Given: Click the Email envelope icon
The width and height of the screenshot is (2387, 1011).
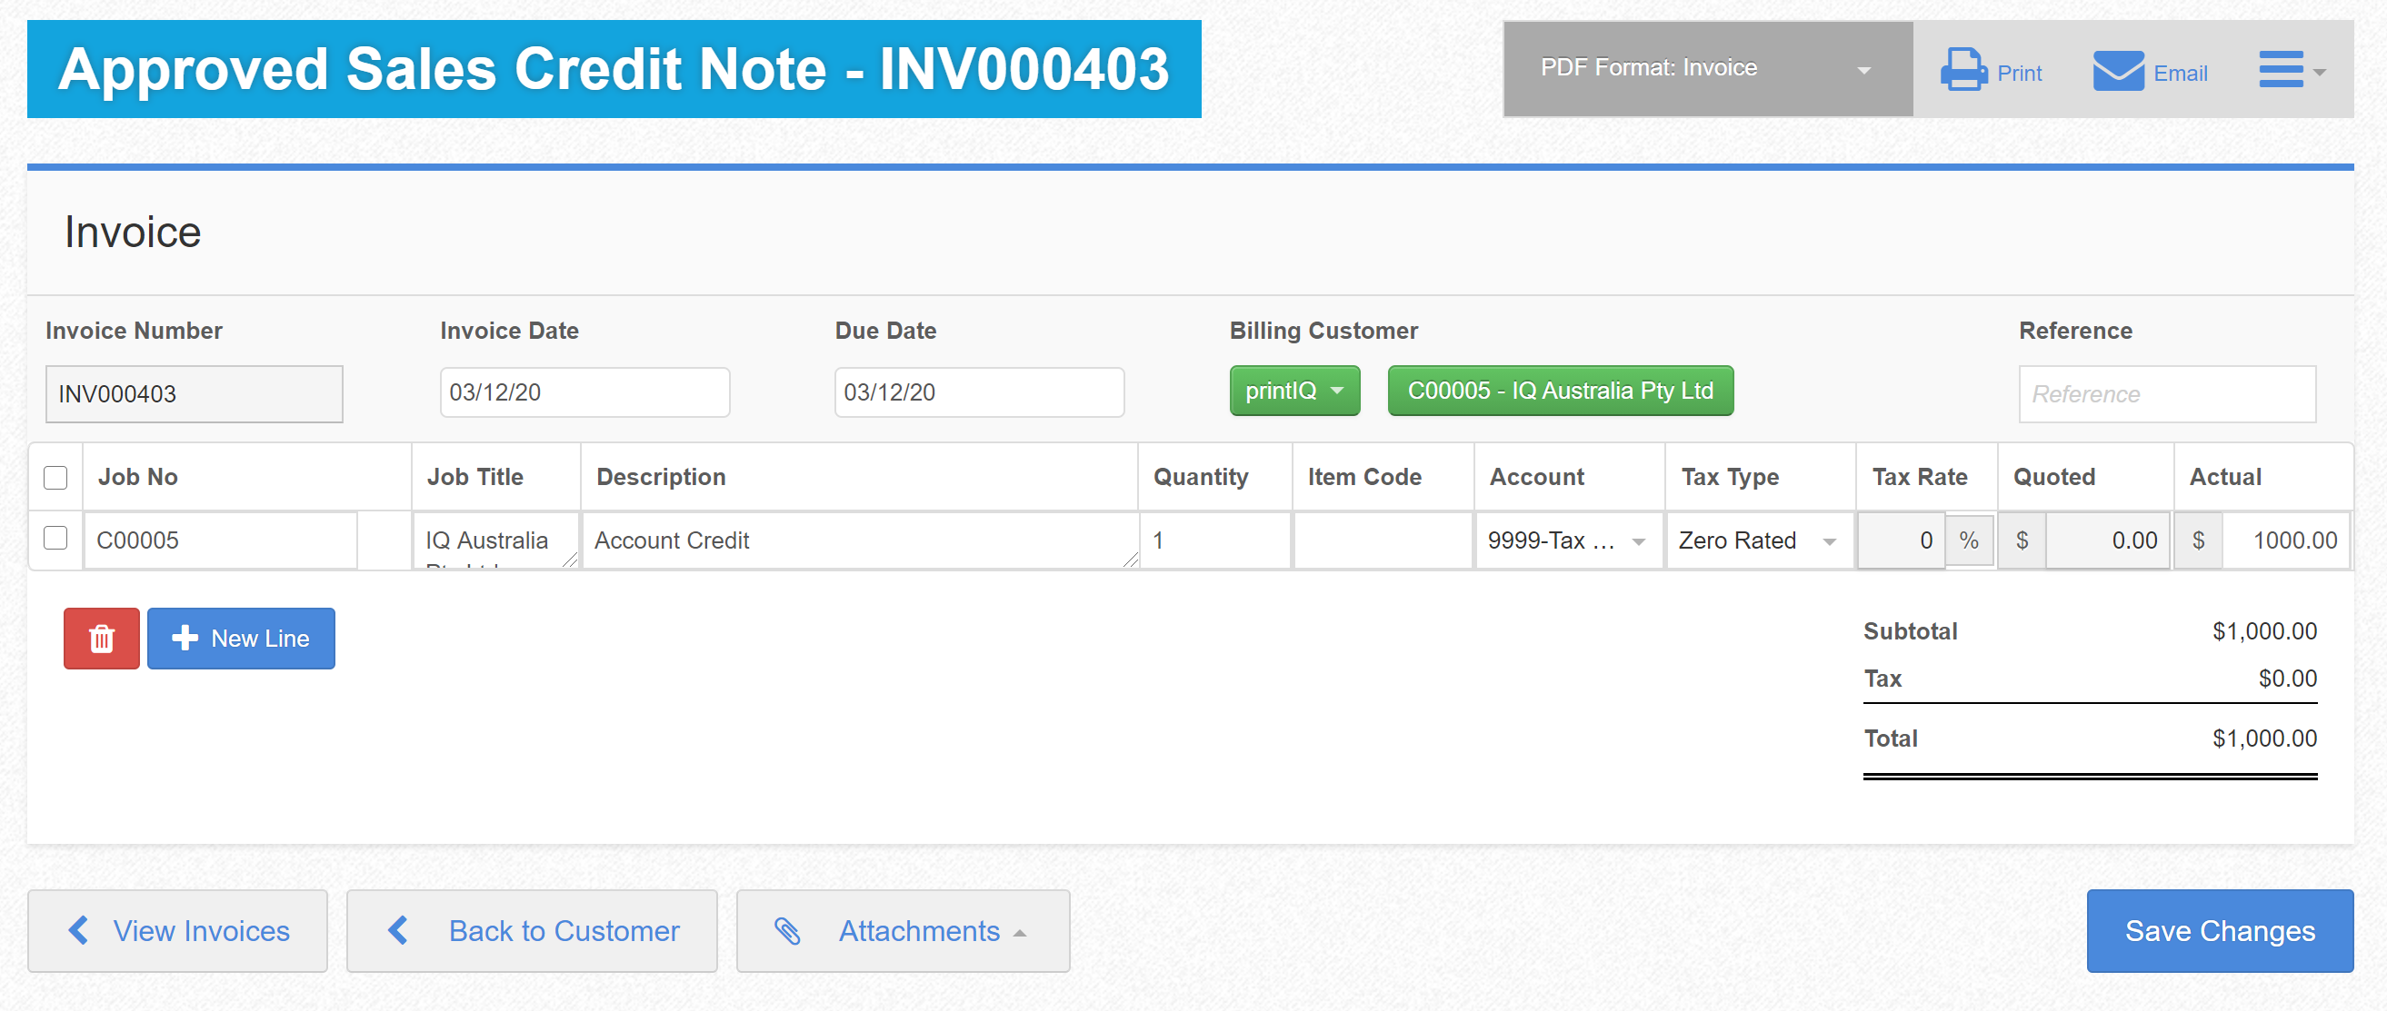Looking at the screenshot, I should tap(2117, 71).
